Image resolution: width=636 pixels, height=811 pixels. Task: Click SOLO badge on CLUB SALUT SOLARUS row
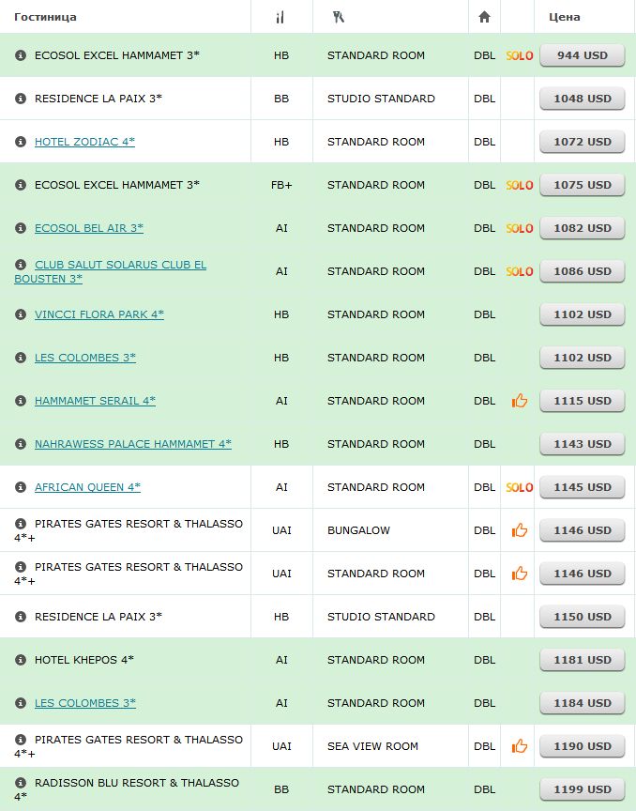[x=519, y=271]
